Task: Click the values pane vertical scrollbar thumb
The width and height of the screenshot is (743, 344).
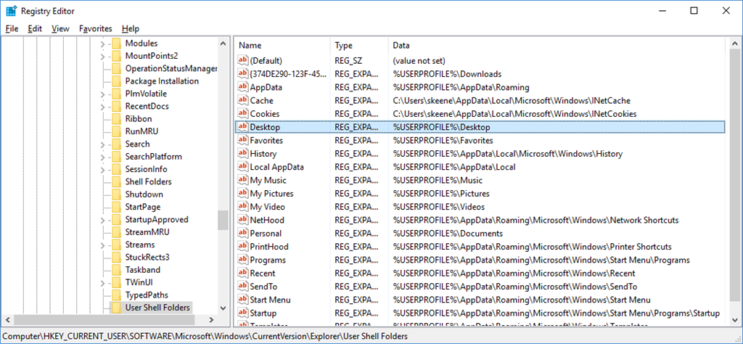Action: coord(735,174)
